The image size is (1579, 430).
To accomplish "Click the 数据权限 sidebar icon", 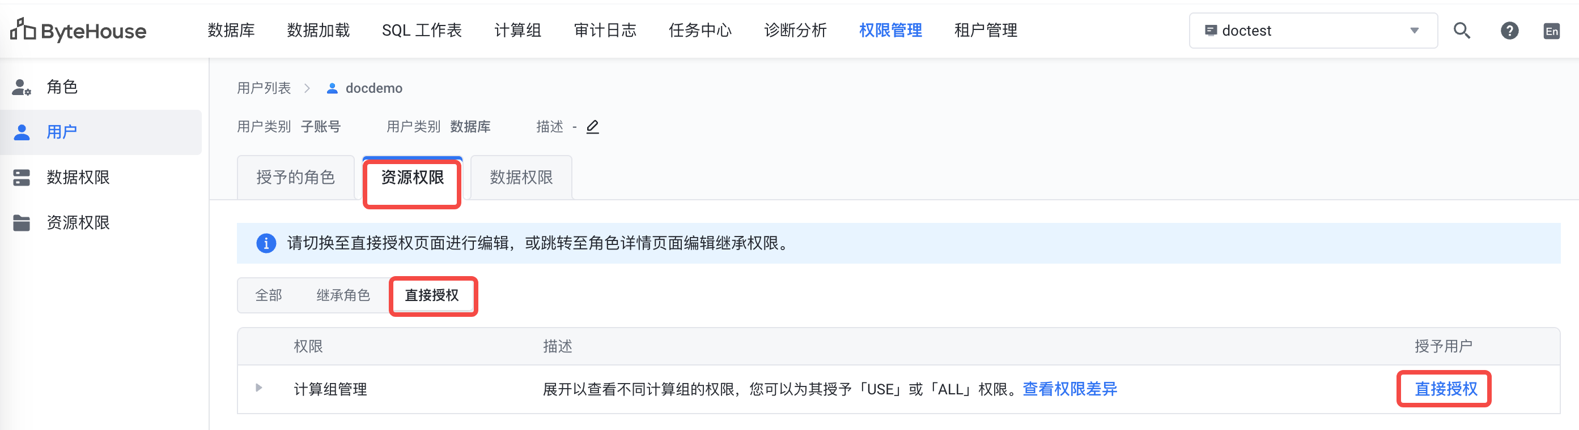I will tap(22, 178).
